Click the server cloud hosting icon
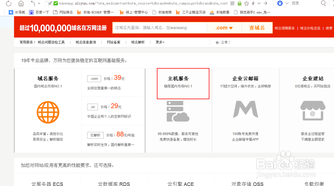 178,111
